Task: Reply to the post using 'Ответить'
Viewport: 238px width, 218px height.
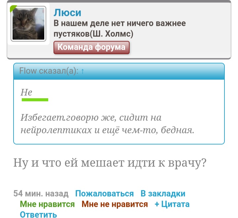Action: tap(38, 214)
